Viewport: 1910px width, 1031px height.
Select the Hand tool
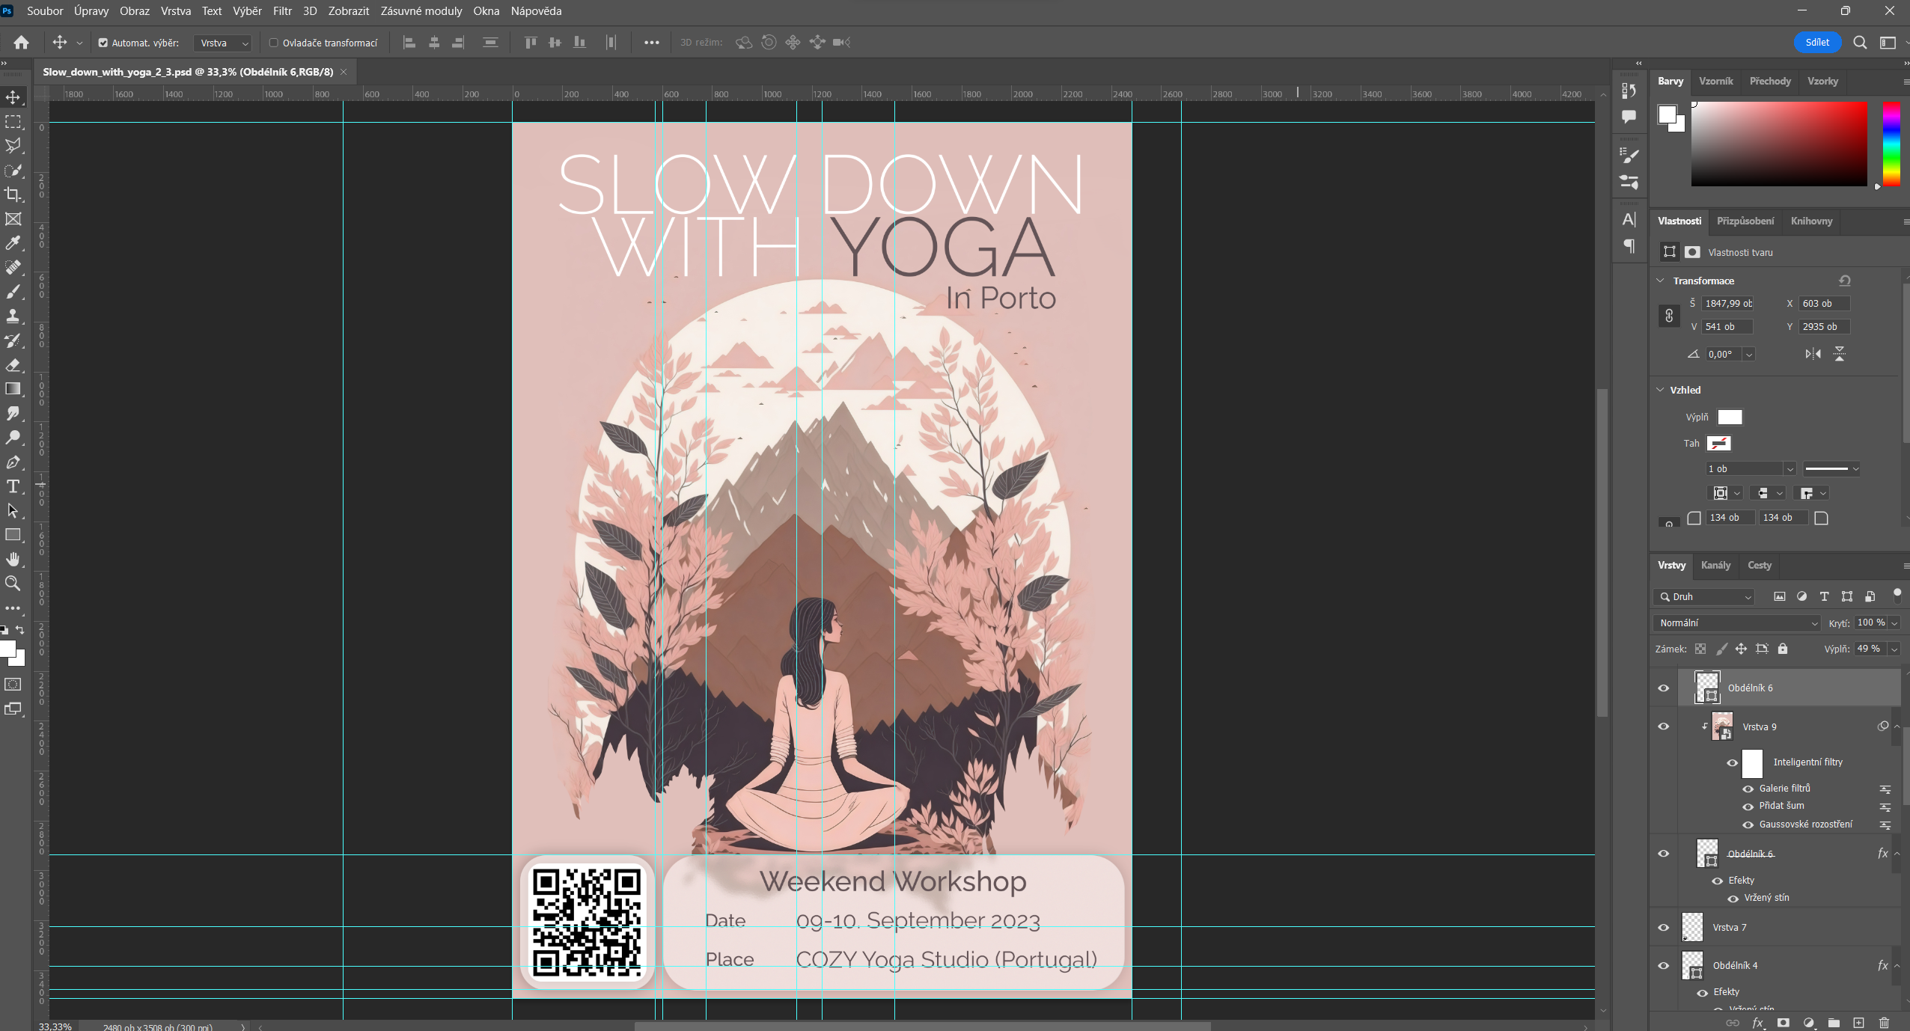pyautogui.click(x=13, y=559)
